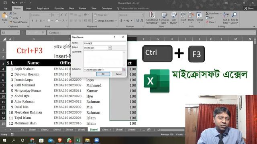Toggle Underline formatting

pos(41,21)
